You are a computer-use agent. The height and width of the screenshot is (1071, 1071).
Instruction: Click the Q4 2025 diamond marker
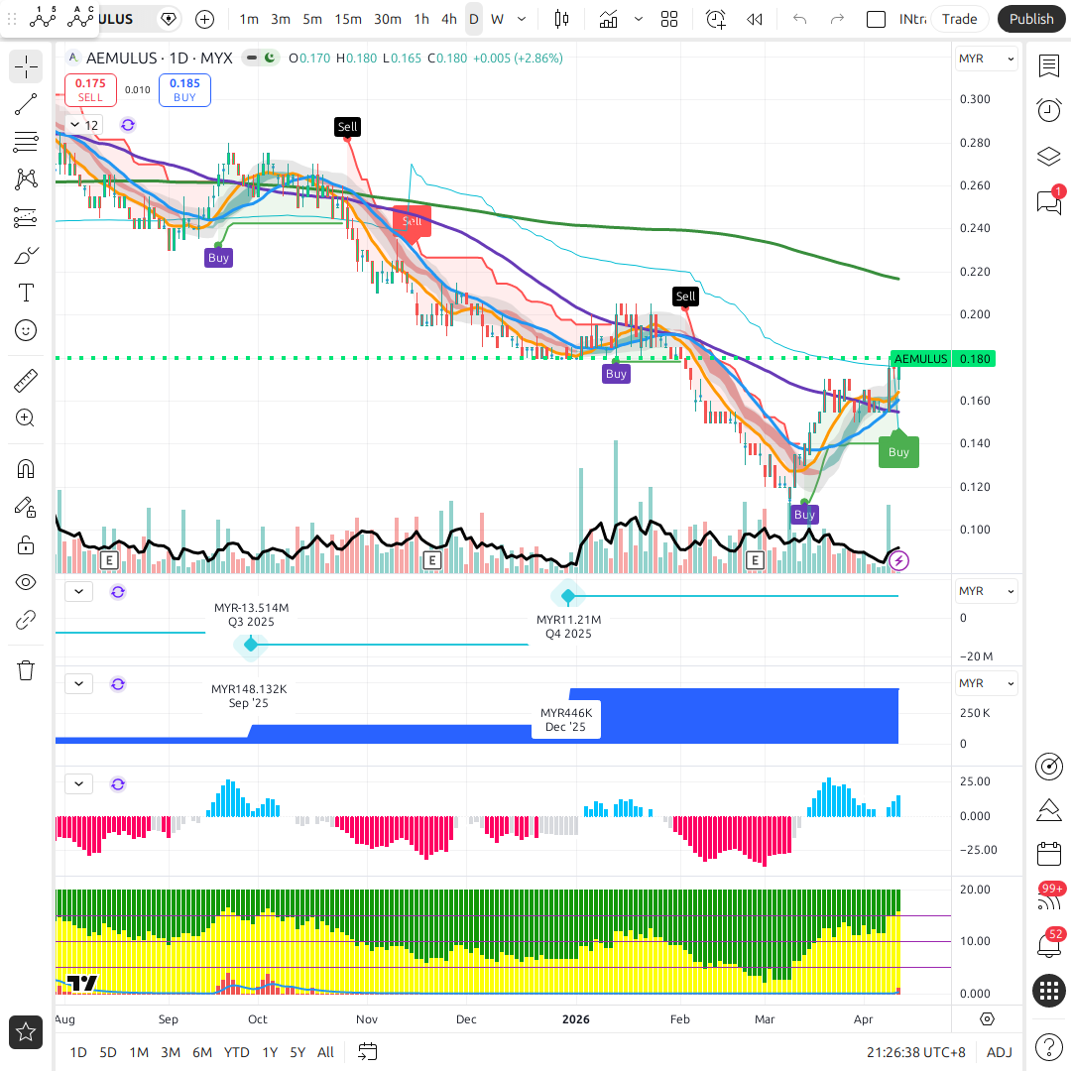568,596
